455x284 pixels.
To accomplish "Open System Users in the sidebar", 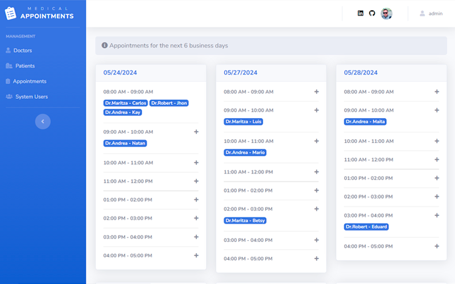I will coord(27,97).
